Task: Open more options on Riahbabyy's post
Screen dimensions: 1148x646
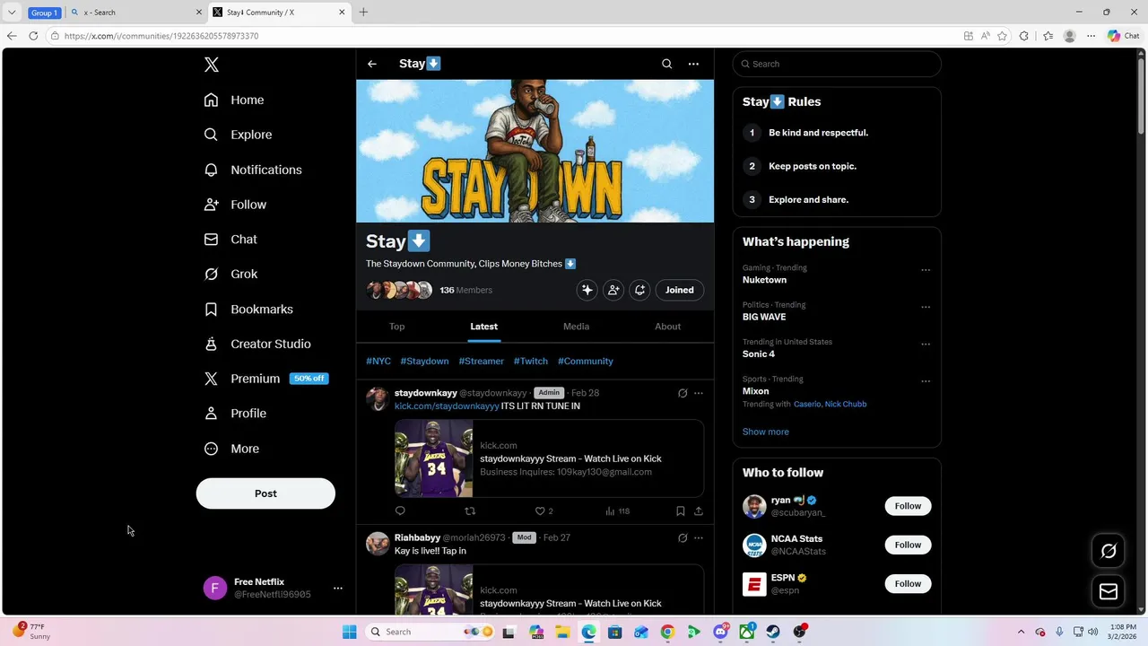Action: tap(699, 537)
